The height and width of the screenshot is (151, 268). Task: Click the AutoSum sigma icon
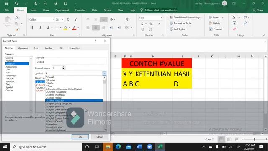[x=234, y=17]
